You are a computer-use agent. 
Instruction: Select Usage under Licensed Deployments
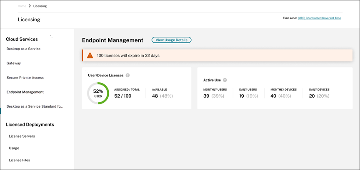pyautogui.click(x=14, y=148)
